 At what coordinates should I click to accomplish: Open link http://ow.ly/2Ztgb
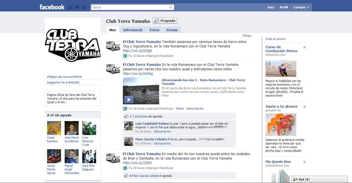click(x=137, y=51)
